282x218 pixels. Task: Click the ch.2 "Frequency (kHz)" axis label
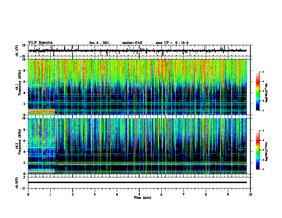point(20,142)
